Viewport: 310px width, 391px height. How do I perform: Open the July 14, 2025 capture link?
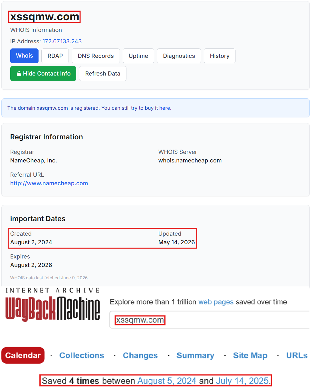(x=242, y=381)
